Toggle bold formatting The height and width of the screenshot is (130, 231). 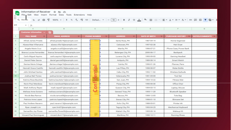click(124, 20)
